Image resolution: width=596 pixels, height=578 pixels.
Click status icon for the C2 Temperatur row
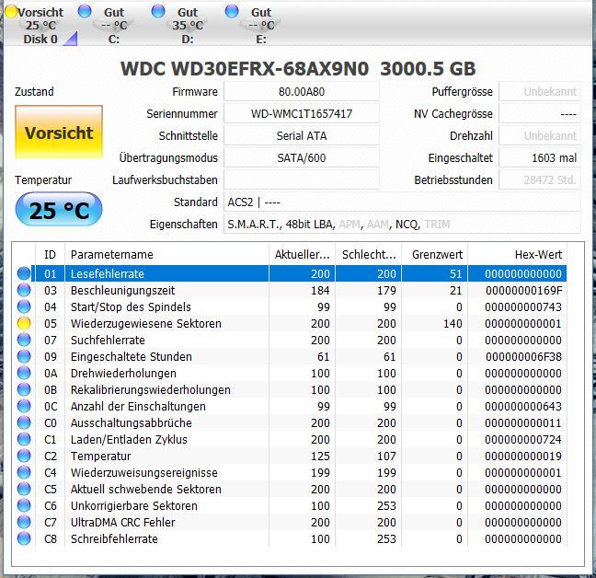[x=24, y=456]
